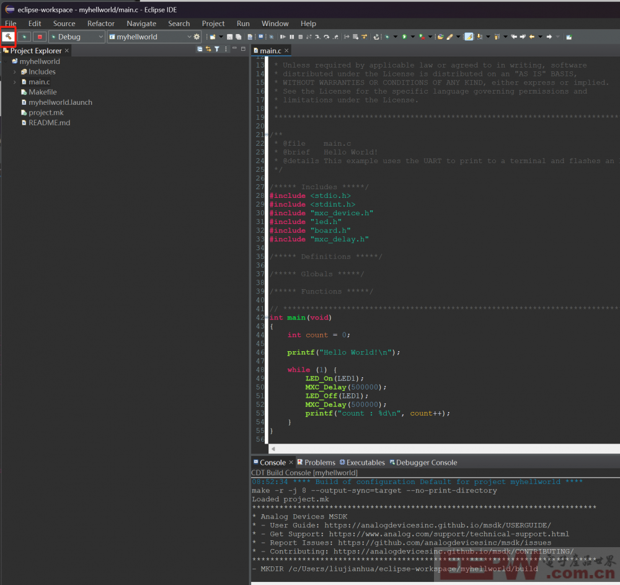Click the Next Annotation icon
This screenshot has height=585, width=620.
[x=479, y=37]
